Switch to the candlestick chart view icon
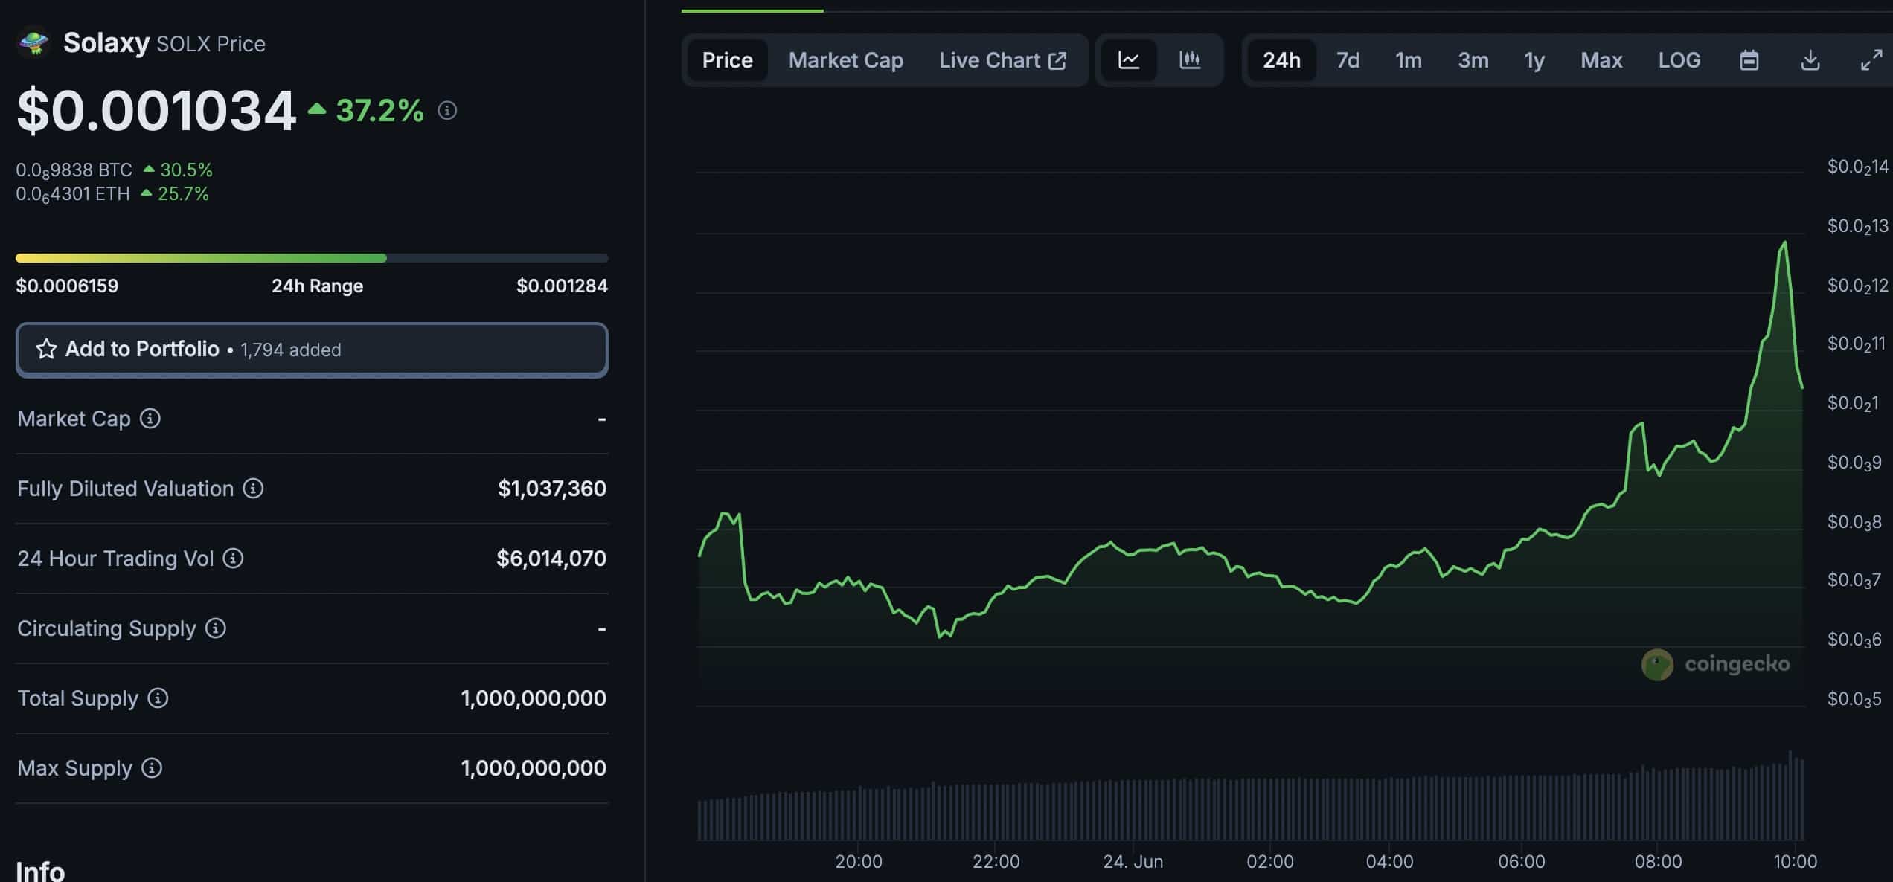Screen dimensions: 1893x882 tap(1190, 60)
